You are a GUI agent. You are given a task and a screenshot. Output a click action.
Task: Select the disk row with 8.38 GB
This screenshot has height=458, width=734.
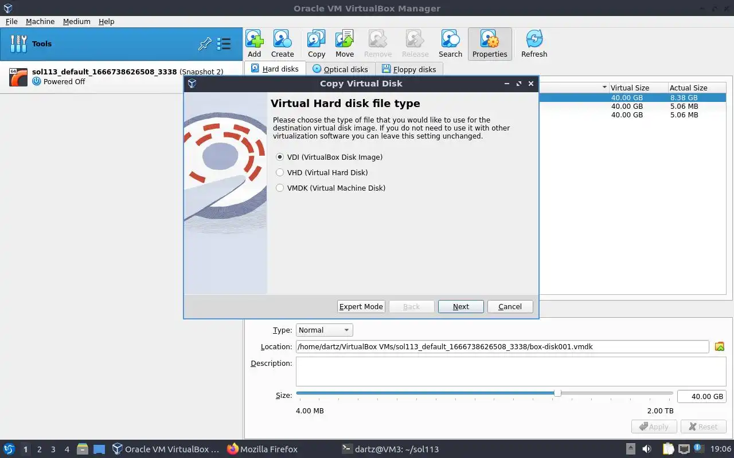click(x=633, y=97)
